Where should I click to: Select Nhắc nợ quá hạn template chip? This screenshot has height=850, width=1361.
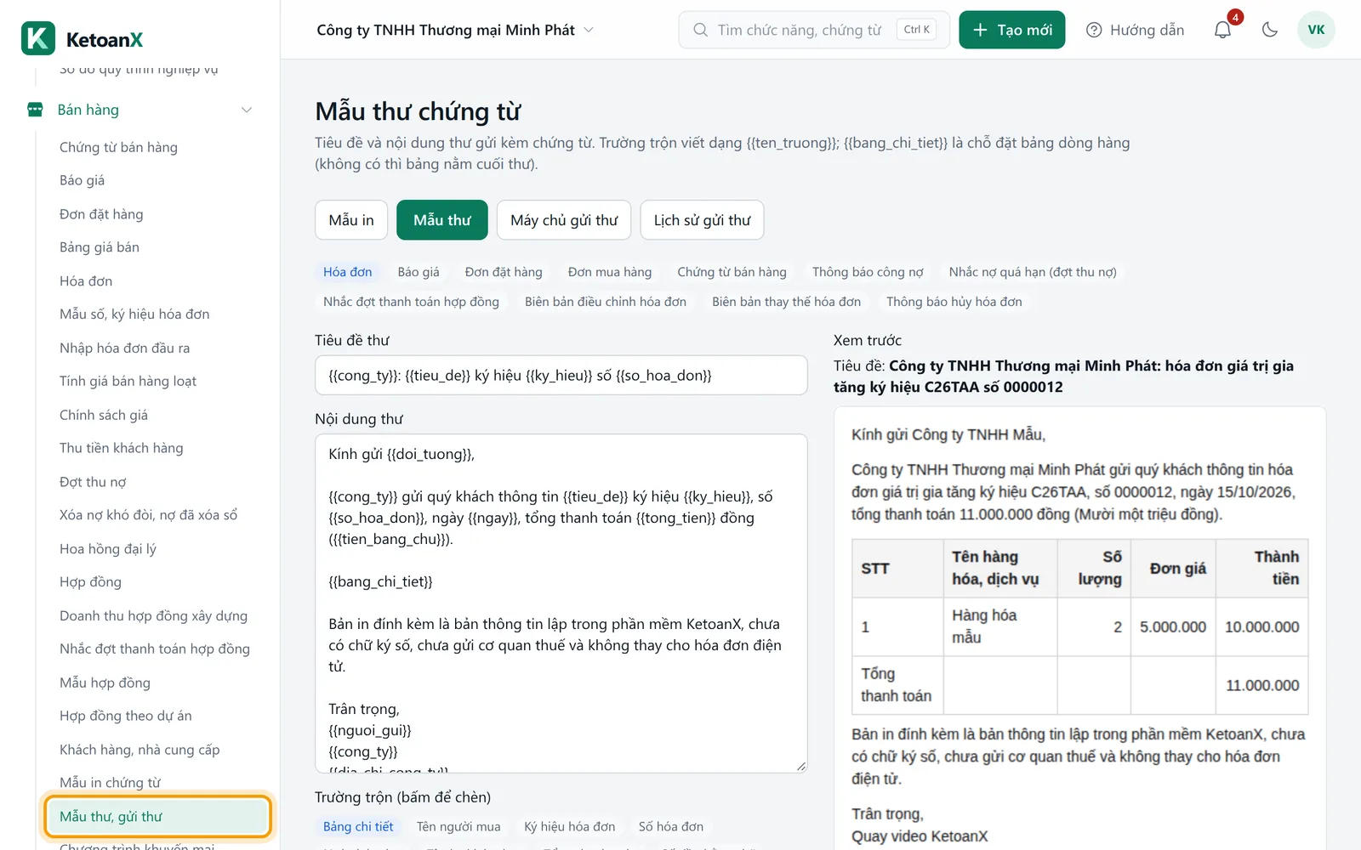pos(1033,272)
